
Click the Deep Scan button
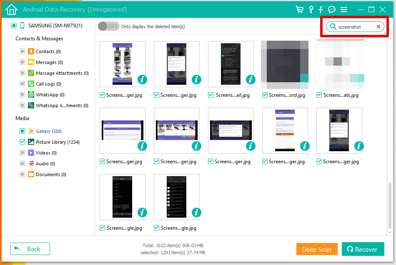317,249
